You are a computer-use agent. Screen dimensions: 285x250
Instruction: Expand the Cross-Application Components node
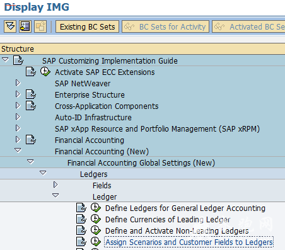(18, 106)
